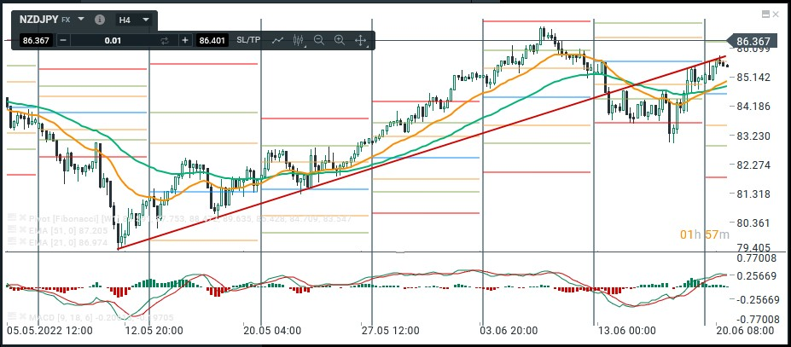The height and width of the screenshot is (347, 791).
Task: Open settings for the Pivot Fibonacci indicator
Action: click(x=11, y=218)
